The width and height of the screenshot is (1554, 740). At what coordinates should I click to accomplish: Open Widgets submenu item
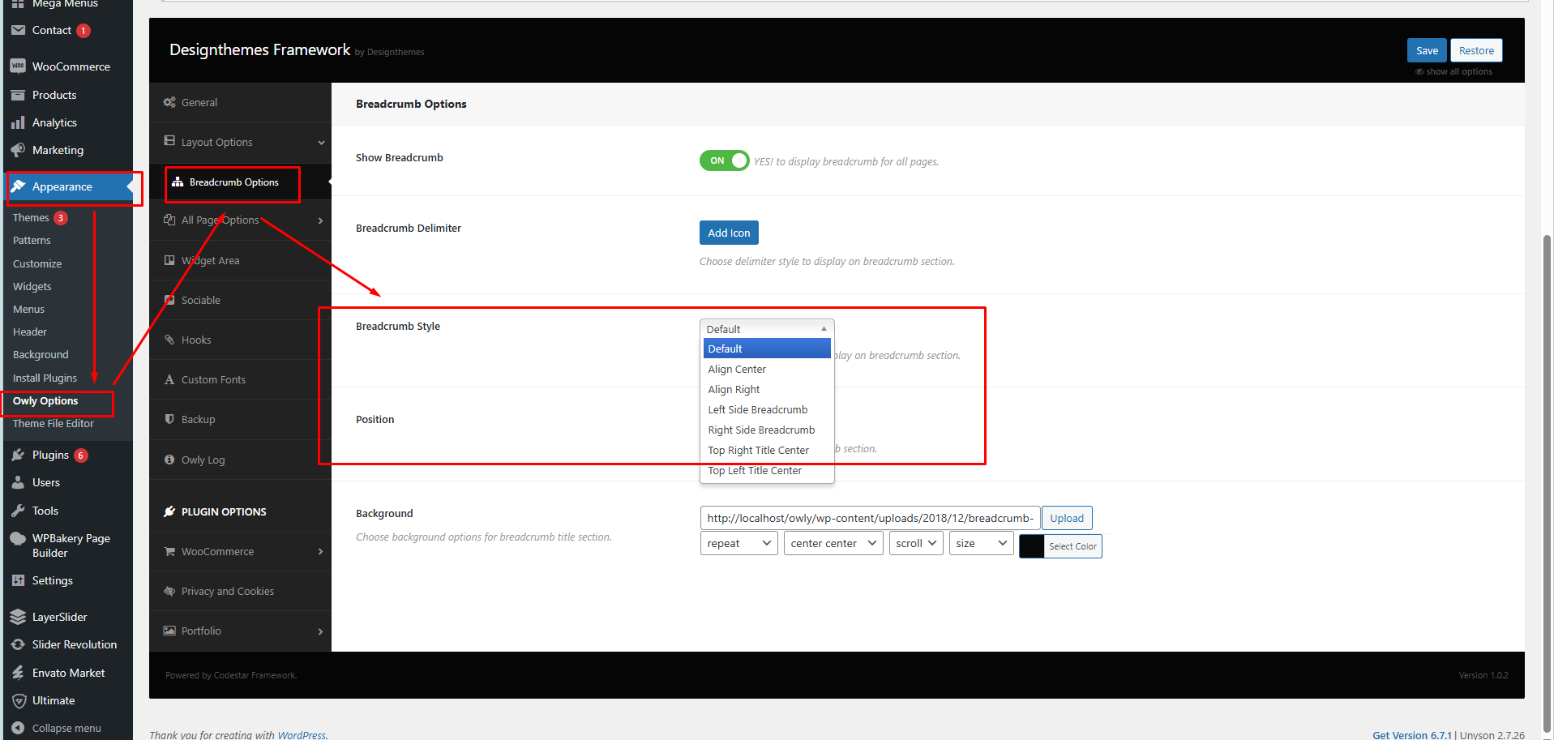coord(32,286)
